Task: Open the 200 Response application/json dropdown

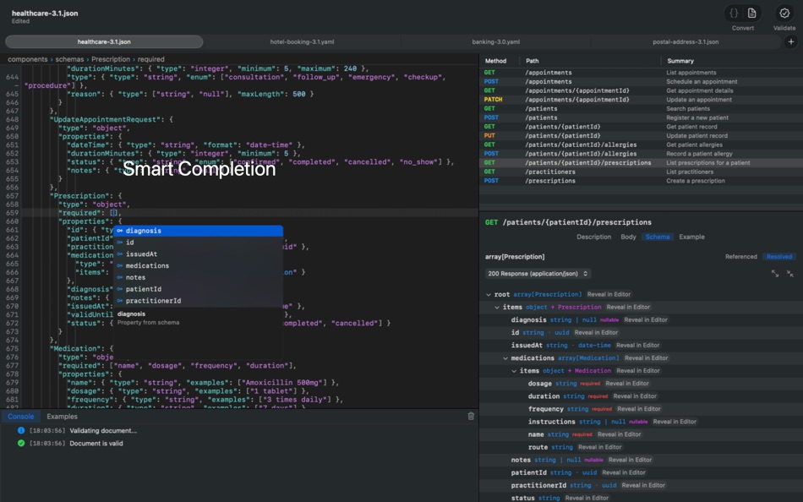Action: tap(539, 272)
